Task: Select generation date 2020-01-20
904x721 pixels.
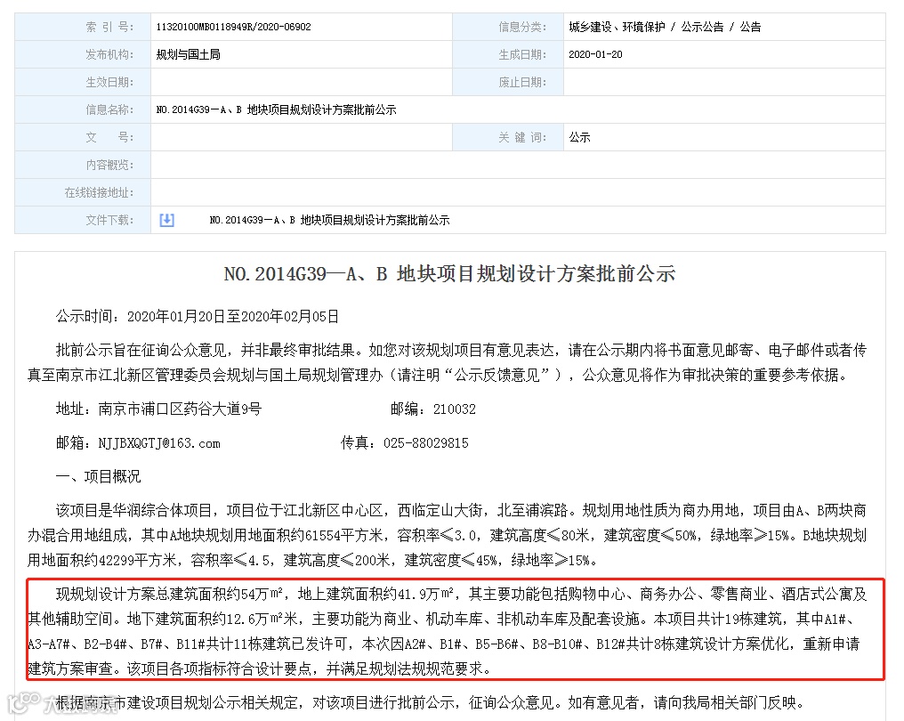Action: click(595, 54)
